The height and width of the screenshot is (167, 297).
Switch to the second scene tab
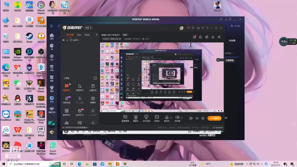coord(79,35)
